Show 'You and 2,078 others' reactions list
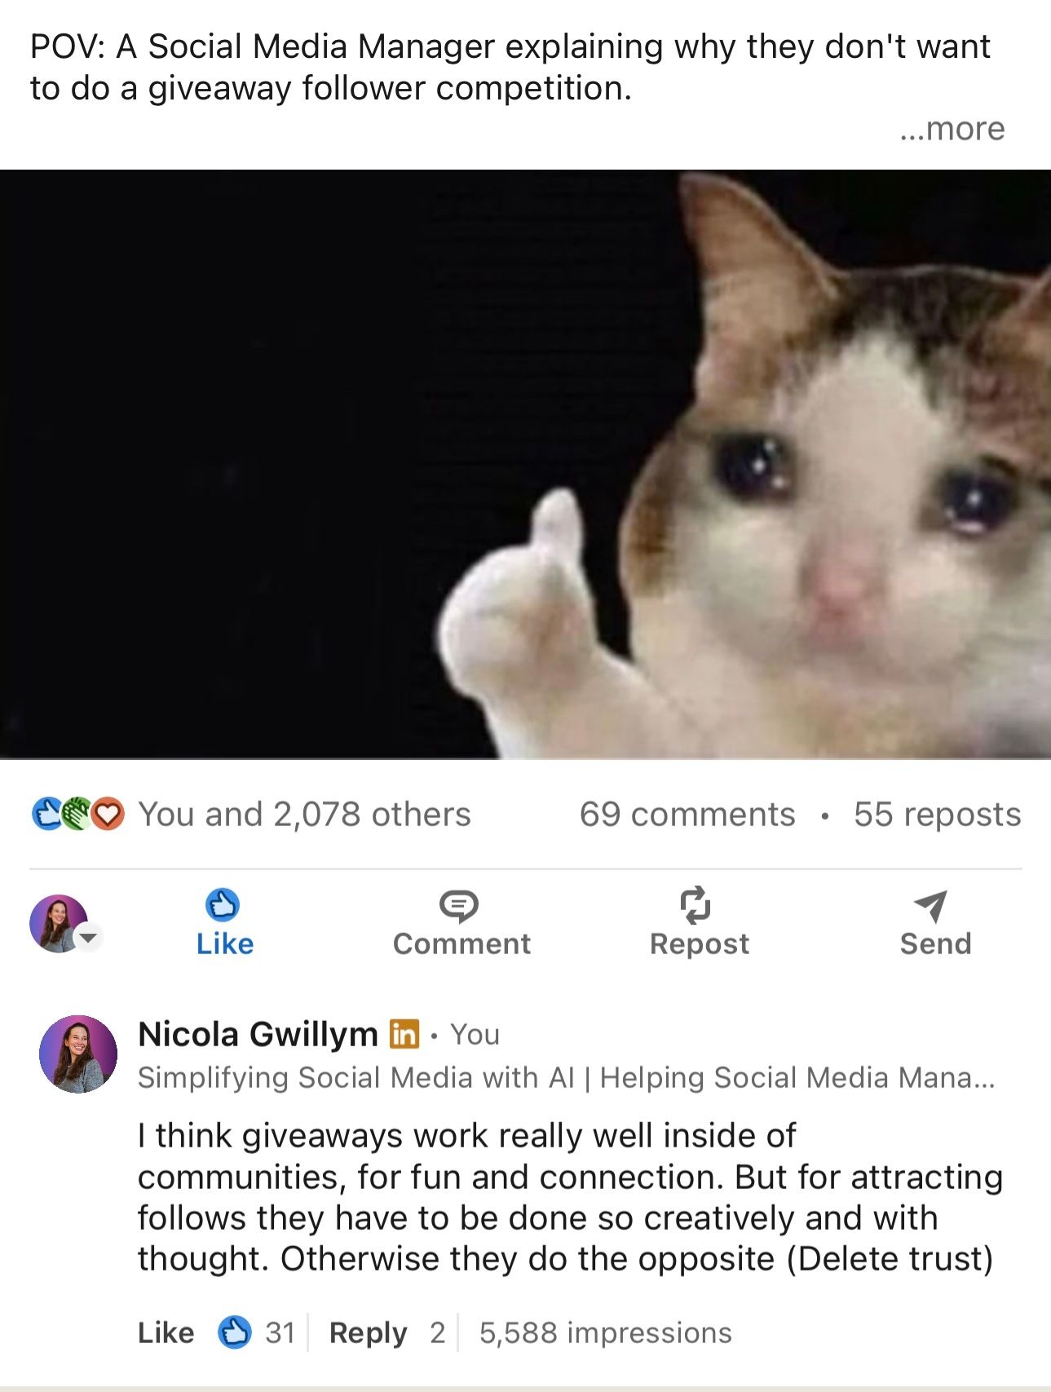Image resolution: width=1051 pixels, height=1392 pixels. click(x=304, y=814)
